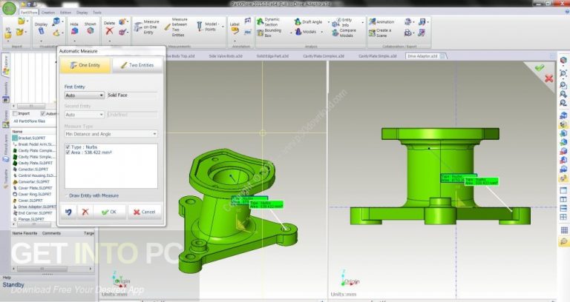The height and width of the screenshot is (302, 570).
Task: Click the red X cancel in viewport corner
Action: [x=549, y=78]
